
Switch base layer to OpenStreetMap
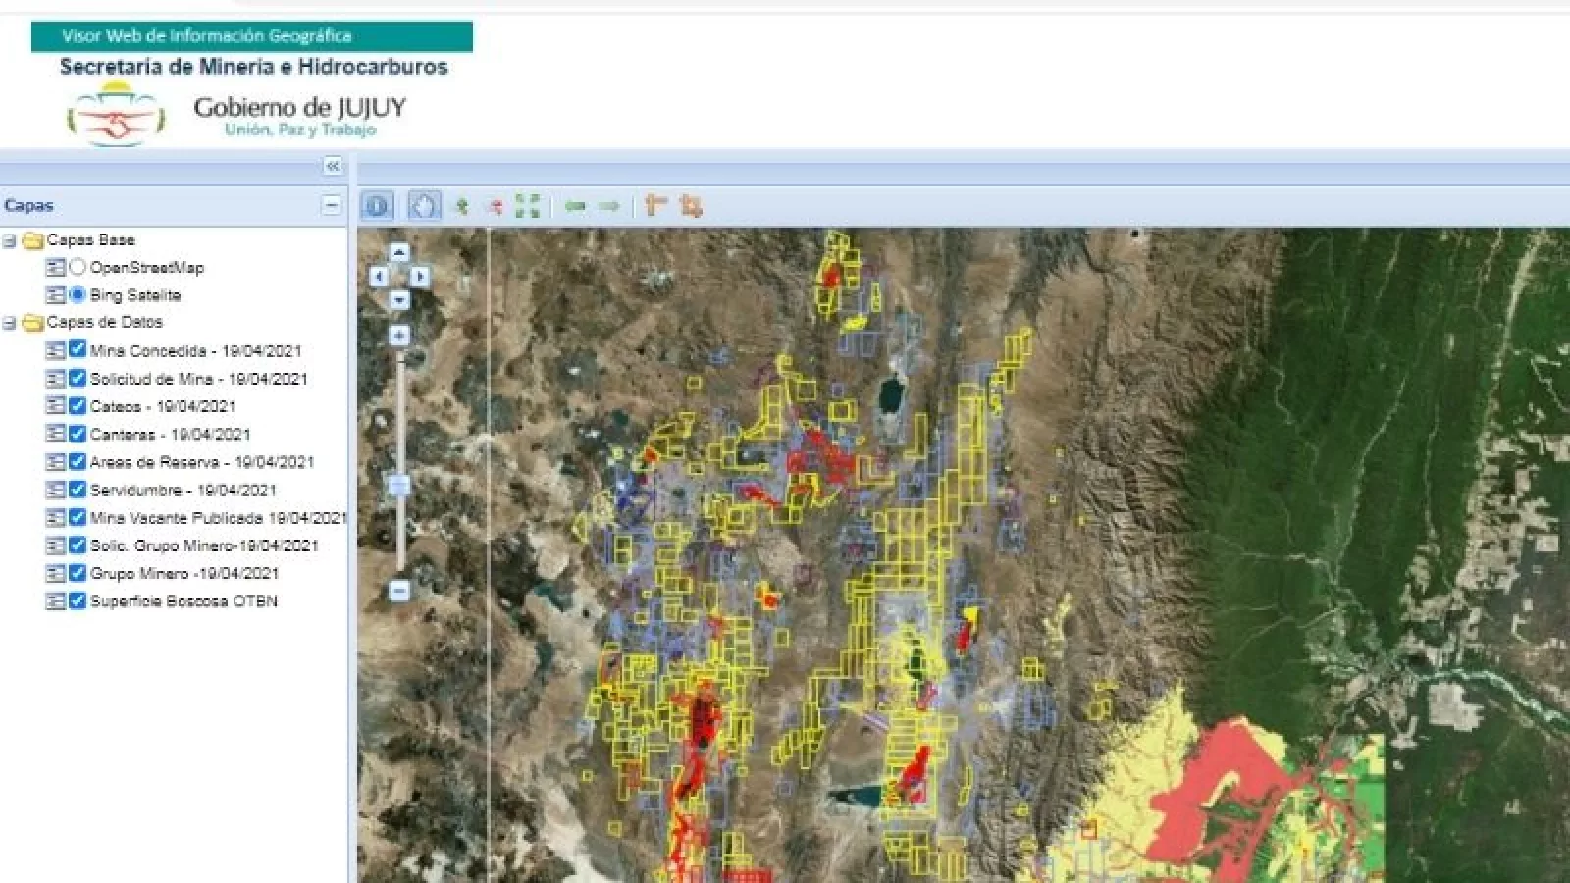78,267
